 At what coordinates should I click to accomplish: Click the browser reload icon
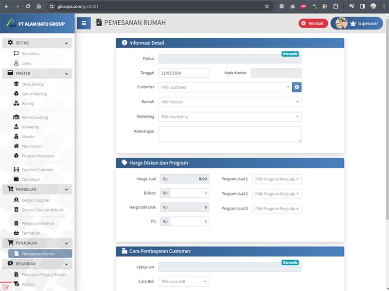(x=28, y=6)
